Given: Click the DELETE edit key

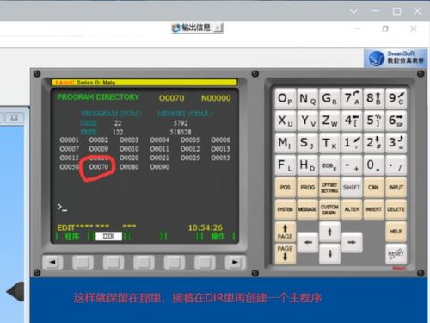Looking at the screenshot, I should pyautogui.click(x=396, y=209).
